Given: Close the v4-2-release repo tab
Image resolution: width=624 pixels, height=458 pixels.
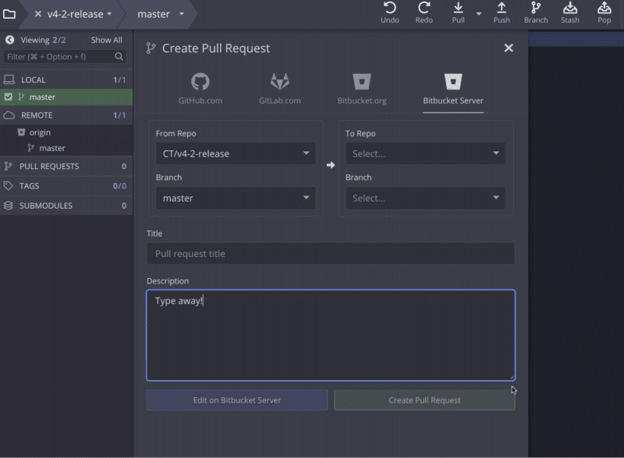Looking at the screenshot, I should point(37,14).
